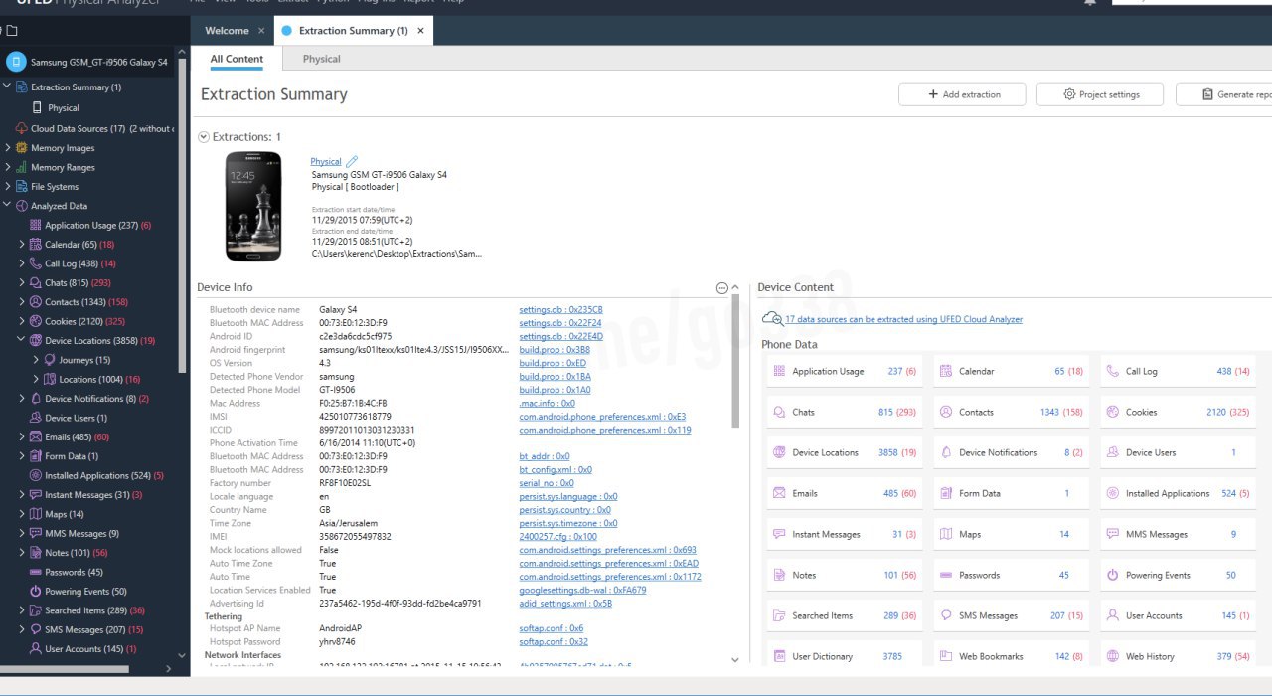Image resolution: width=1272 pixels, height=696 pixels.
Task: Expand the Contacts tree node
Action: pos(22,301)
